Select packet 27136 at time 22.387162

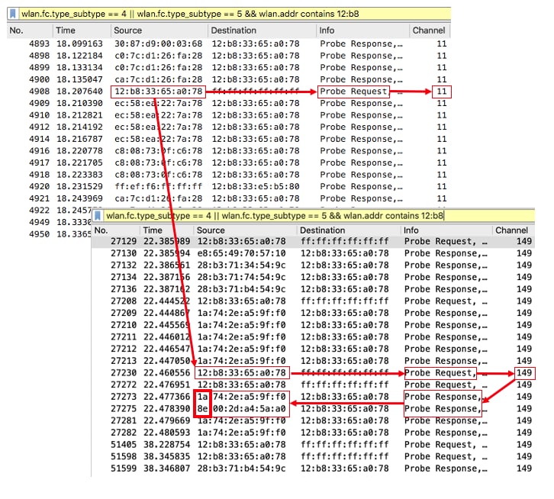pos(313,289)
